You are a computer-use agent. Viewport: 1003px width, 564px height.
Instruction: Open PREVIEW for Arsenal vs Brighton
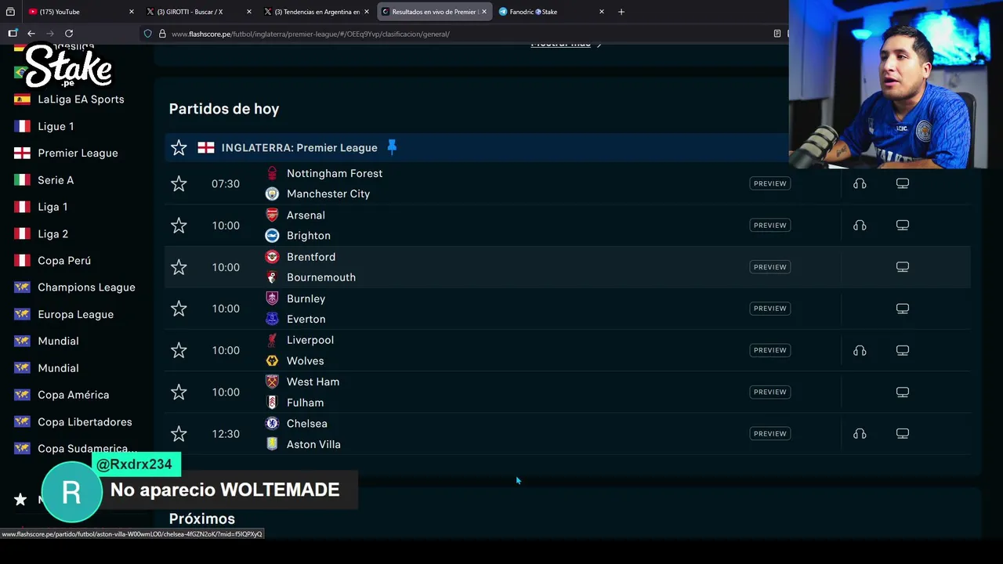click(769, 226)
